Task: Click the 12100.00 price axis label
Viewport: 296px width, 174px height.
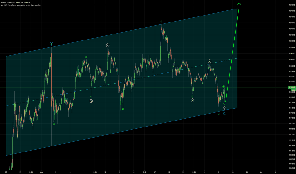Action: point(292,47)
